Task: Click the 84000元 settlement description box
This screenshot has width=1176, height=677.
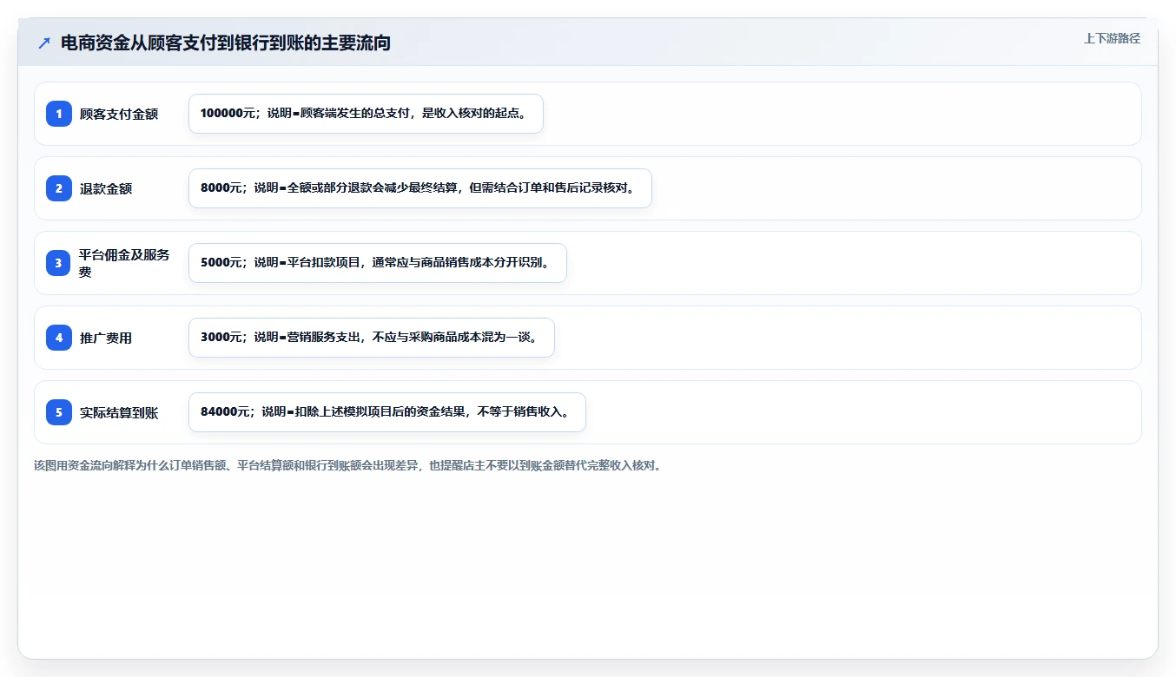Action: click(387, 412)
